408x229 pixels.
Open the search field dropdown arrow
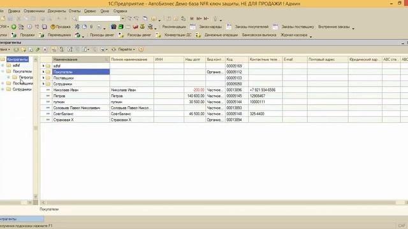click(x=122, y=18)
